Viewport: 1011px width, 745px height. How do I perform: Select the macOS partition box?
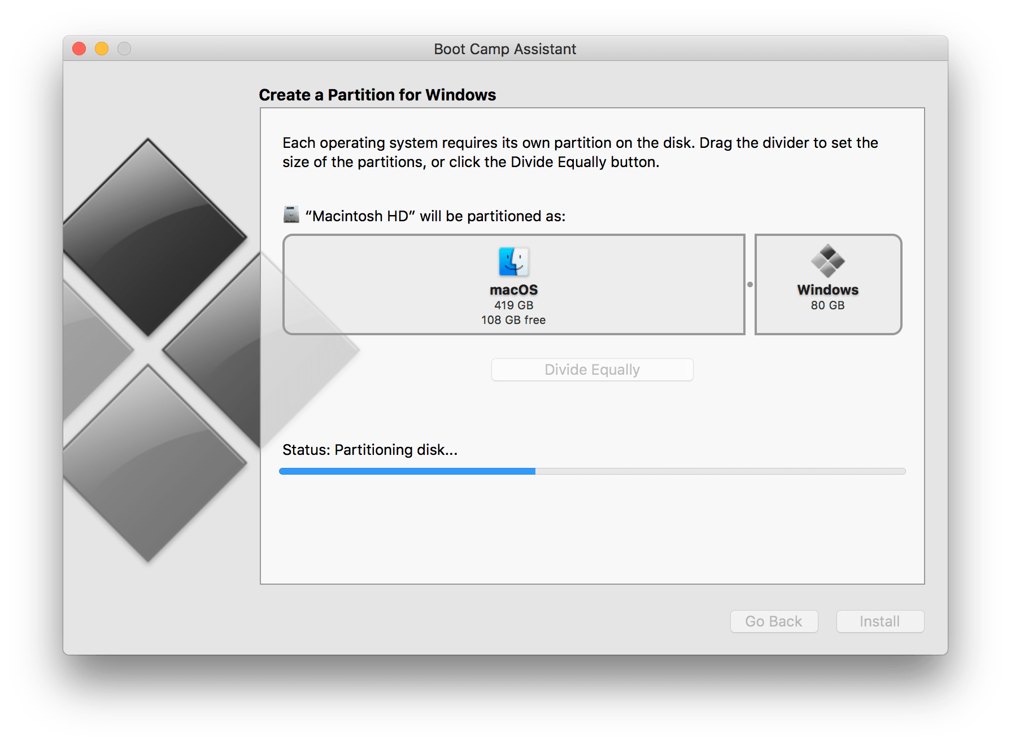click(x=513, y=284)
